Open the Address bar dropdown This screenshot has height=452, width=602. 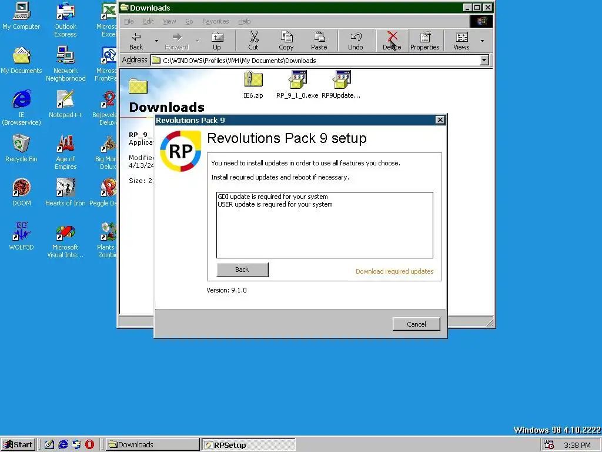[x=484, y=60]
